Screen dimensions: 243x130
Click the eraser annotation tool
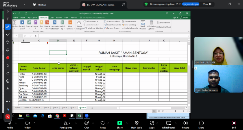8,50
